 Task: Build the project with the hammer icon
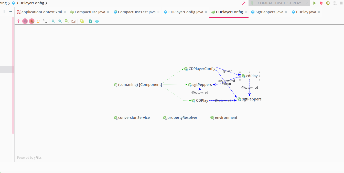(244, 3)
